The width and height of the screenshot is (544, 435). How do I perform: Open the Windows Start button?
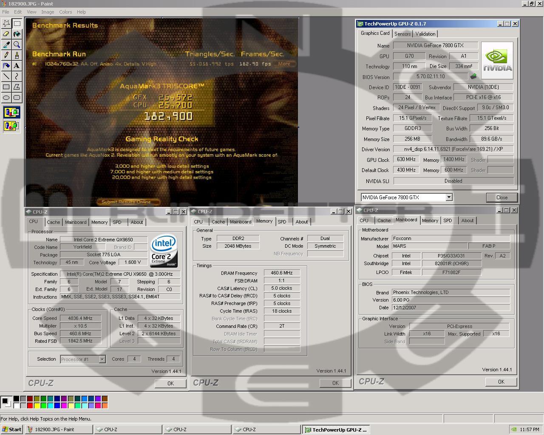tap(11, 429)
